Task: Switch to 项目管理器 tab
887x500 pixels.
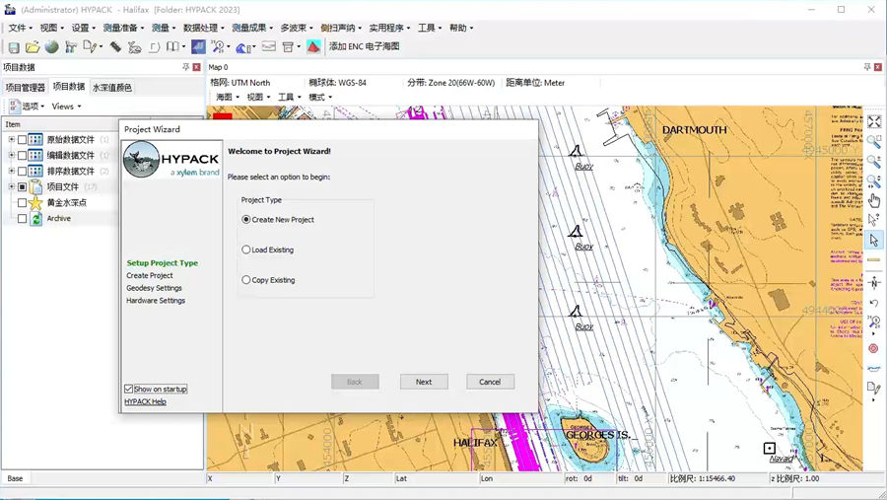Action: (x=25, y=87)
